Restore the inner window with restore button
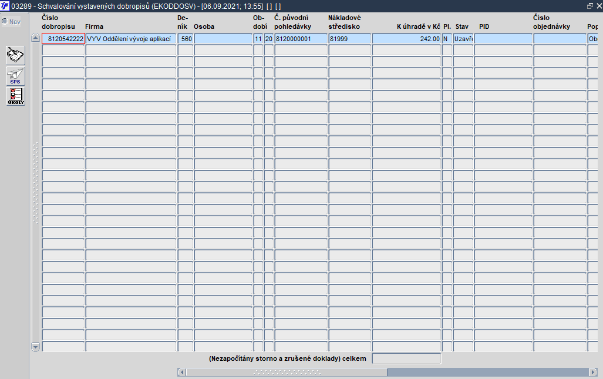 click(590, 6)
